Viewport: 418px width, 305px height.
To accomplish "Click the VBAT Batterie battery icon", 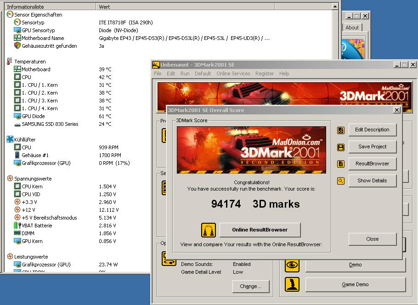I will click(17, 225).
